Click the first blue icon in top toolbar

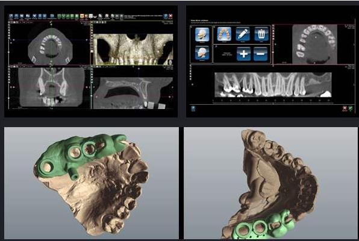coord(11,16)
